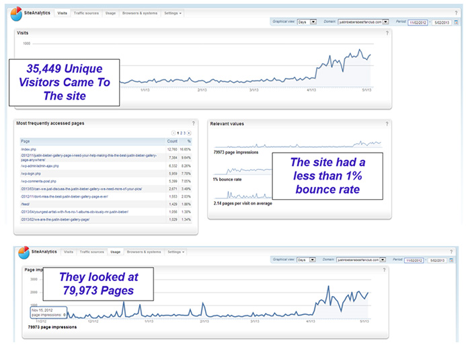Viewport: 466px width, 347px height.
Task: Click the help icon on the Visits panel
Action: tap(387, 32)
